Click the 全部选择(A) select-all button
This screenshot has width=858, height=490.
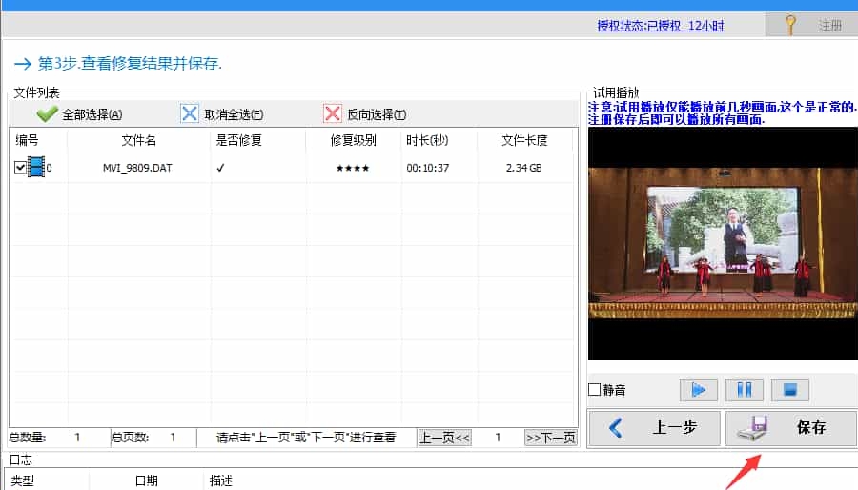click(80, 114)
